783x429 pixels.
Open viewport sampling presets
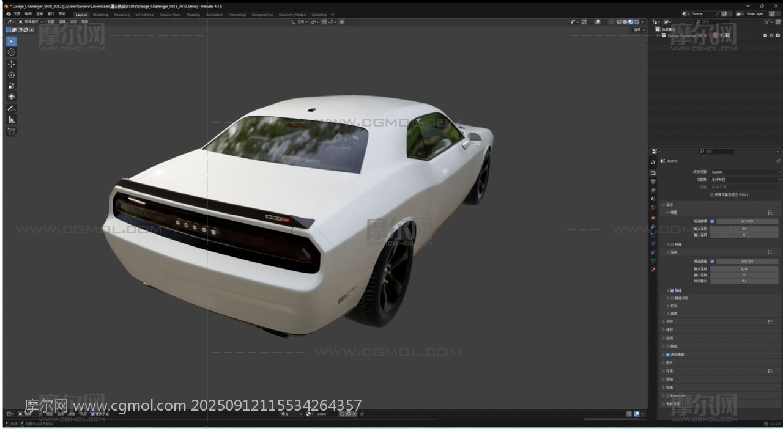tap(770, 212)
